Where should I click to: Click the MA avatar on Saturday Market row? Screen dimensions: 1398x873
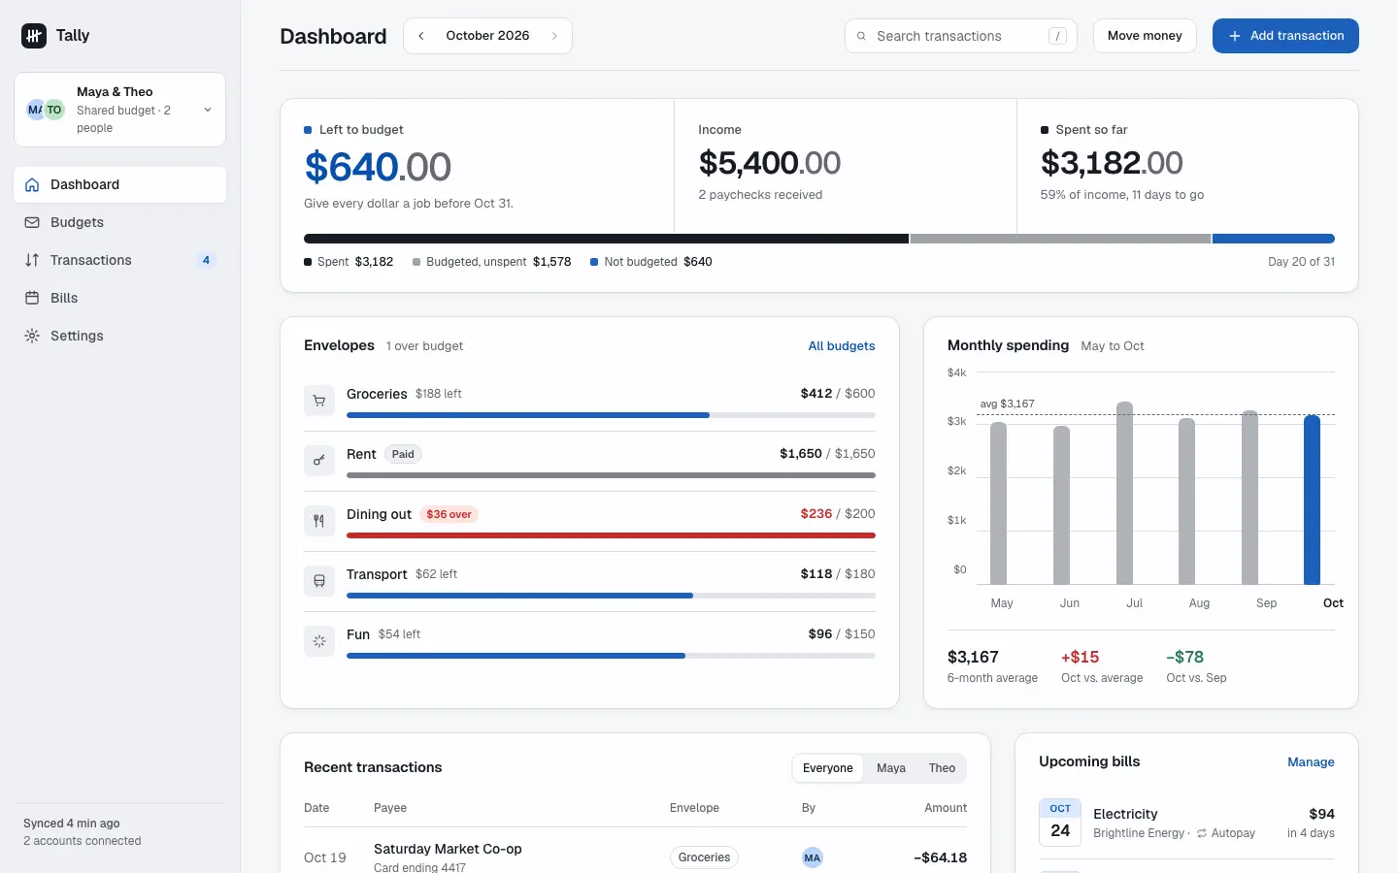(x=813, y=857)
